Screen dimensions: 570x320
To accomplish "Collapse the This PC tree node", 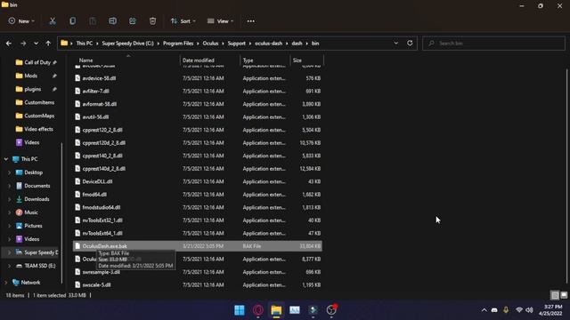I will (6, 159).
